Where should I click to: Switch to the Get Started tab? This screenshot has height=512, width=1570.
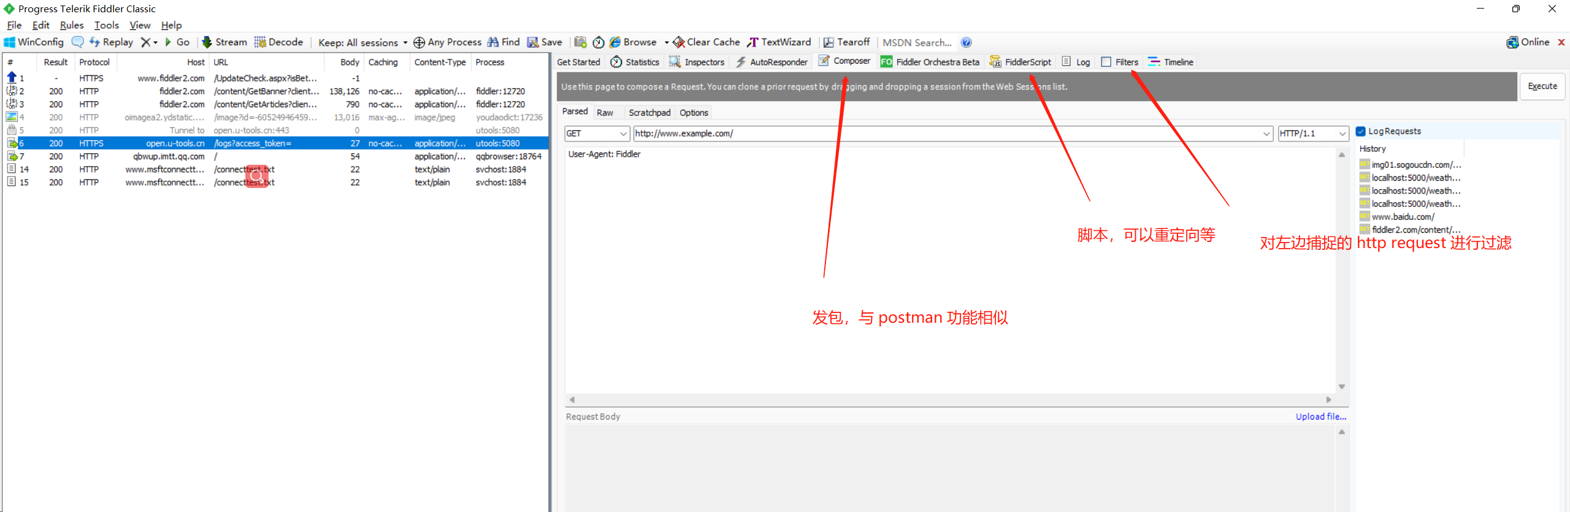click(x=578, y=62)
